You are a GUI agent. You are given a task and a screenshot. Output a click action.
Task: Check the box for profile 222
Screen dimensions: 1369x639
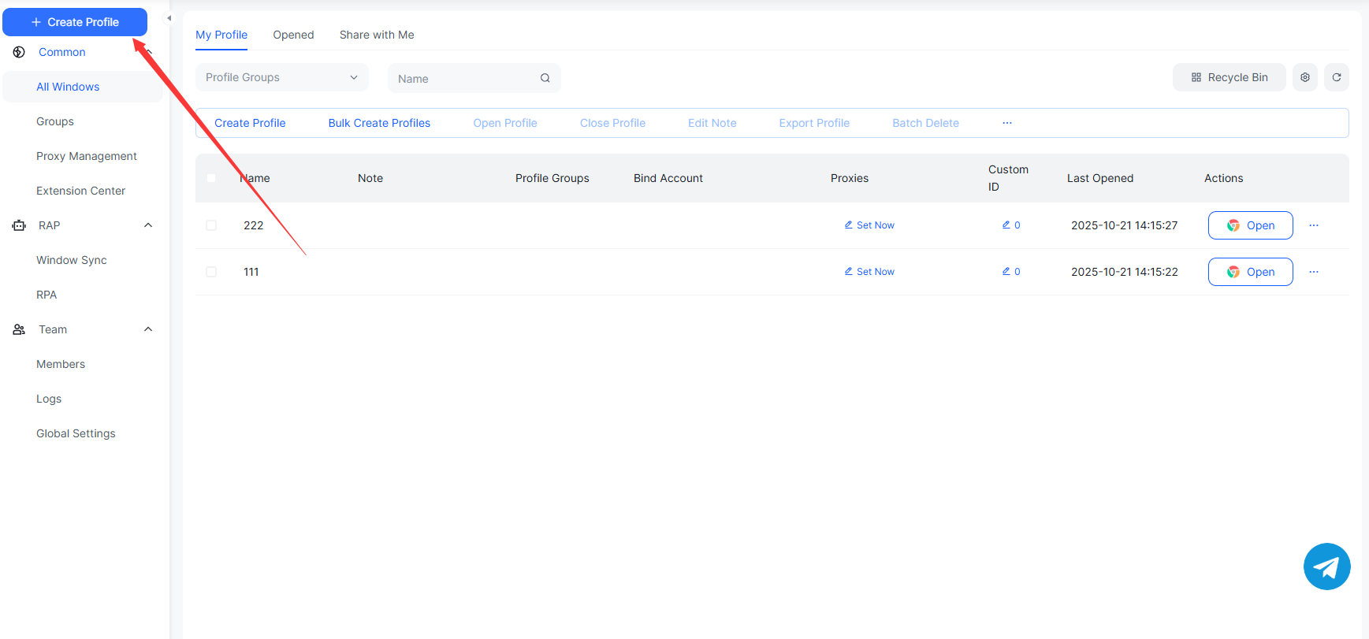(211, 225)
